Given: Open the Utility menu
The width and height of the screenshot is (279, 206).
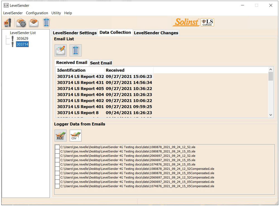Looking at the screenshot, I should pos(56,13).
